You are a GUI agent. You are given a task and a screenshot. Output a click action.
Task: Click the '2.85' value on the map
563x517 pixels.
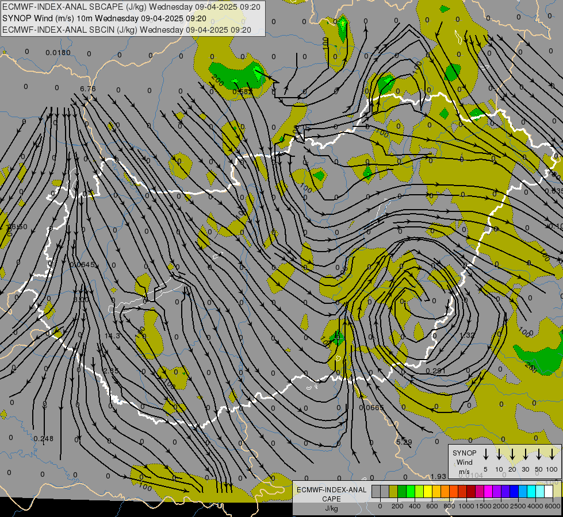point(110,371)
